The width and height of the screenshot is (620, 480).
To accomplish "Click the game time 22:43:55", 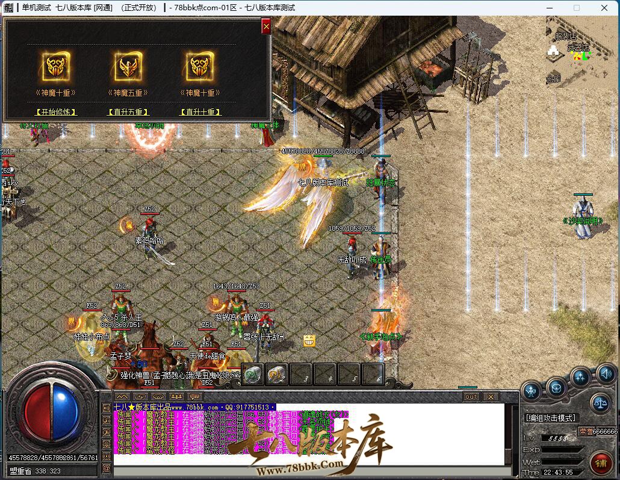I will point(558,472).
